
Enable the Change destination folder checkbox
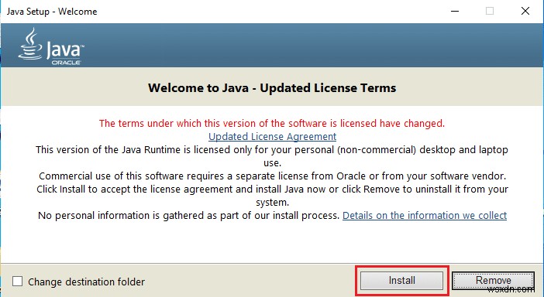[17, 282]
